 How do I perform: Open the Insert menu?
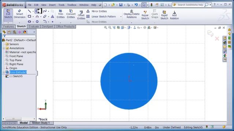coord(52,5)
